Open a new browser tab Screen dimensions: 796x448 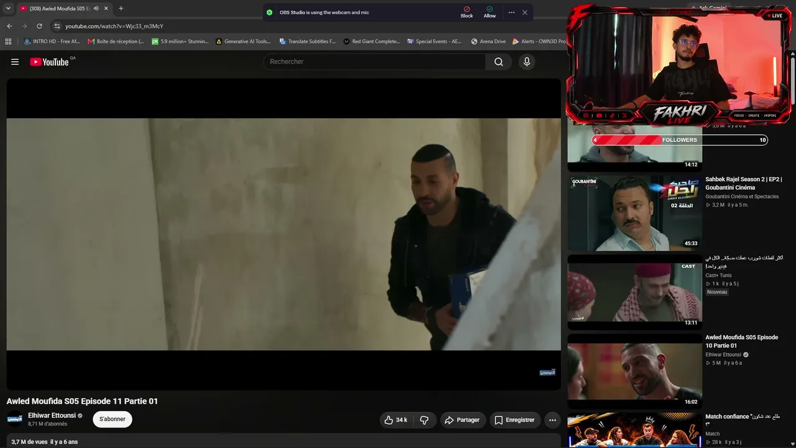click(121, 9)
